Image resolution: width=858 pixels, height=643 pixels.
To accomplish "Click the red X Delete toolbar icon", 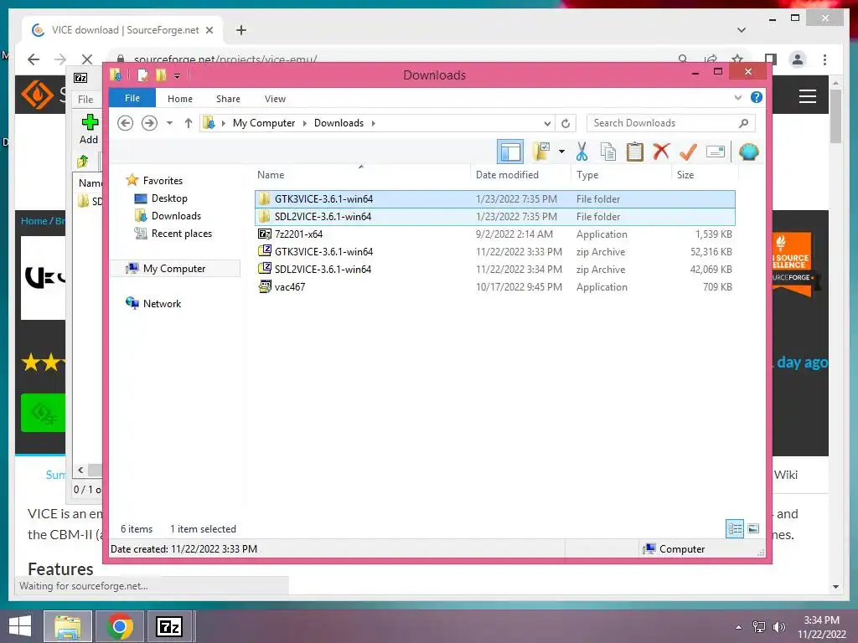I will pos(661,152).
